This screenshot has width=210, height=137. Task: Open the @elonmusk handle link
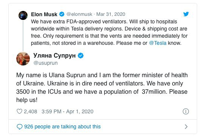click(x=79, y=14)
